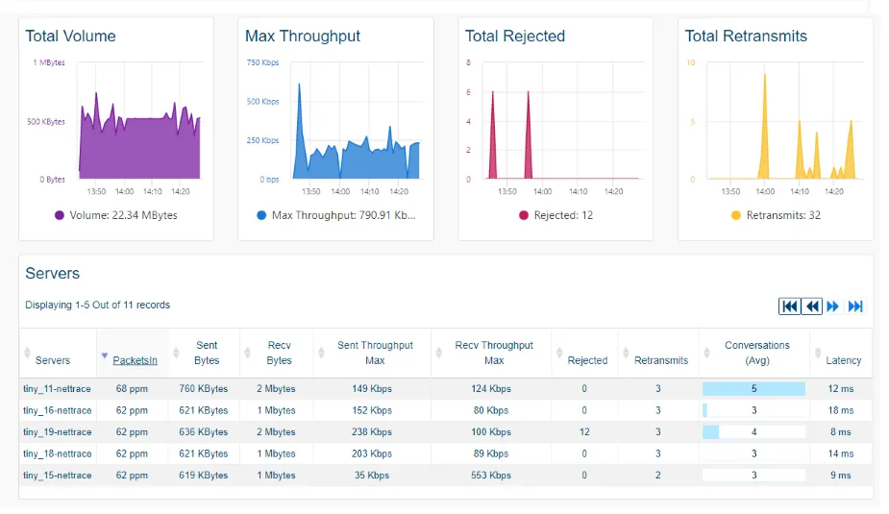889x514 pixels.
Task: Open tiny_19-nettrace server link
Action: (58, 432)
